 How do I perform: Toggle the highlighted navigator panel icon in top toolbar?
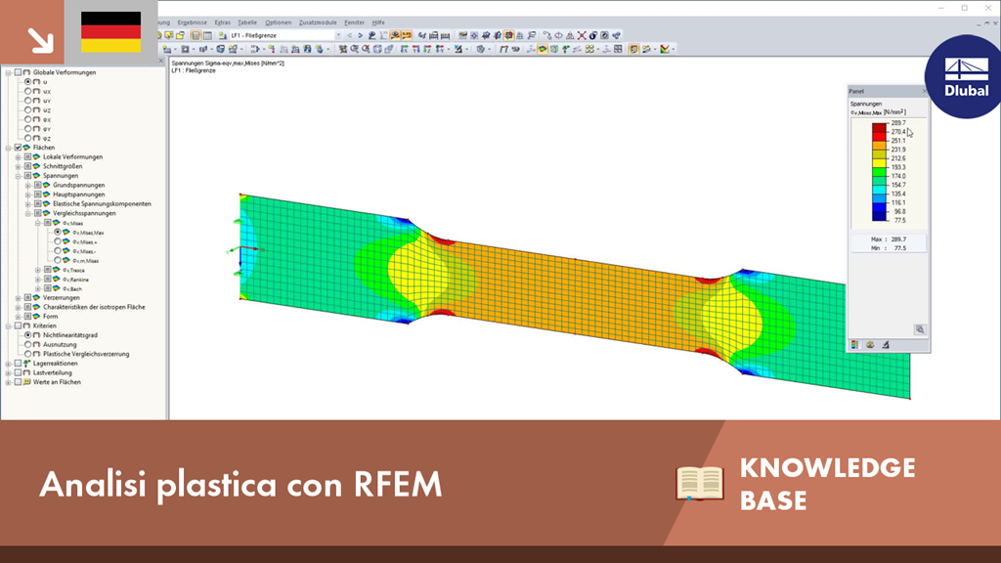pyautogui.click(x=196, y=36)
